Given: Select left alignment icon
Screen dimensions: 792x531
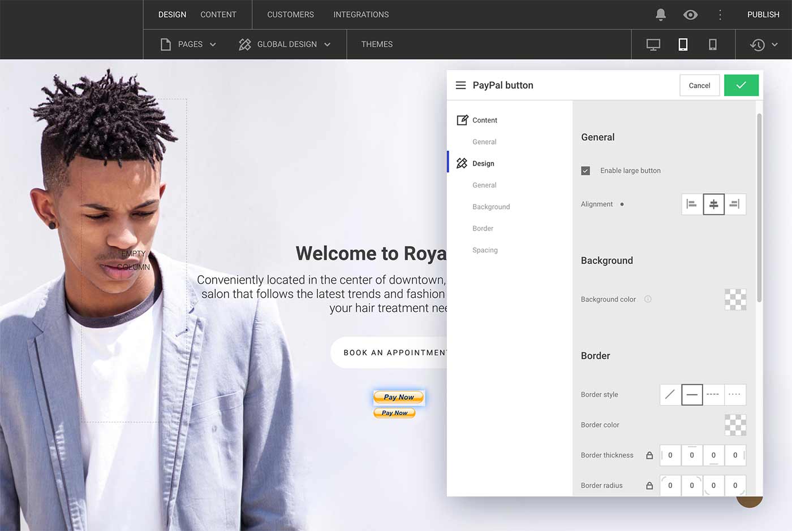Looking at the screenshot, I should click(x=692, y=204).
